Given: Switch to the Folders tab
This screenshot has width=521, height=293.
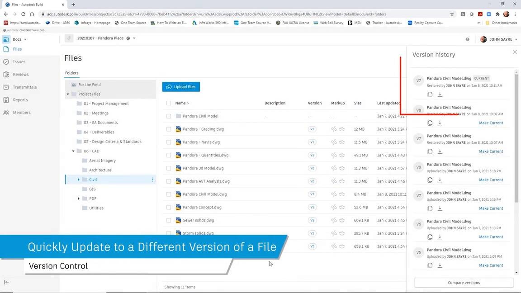Looking at the screenshot, I should click(72, 73).
